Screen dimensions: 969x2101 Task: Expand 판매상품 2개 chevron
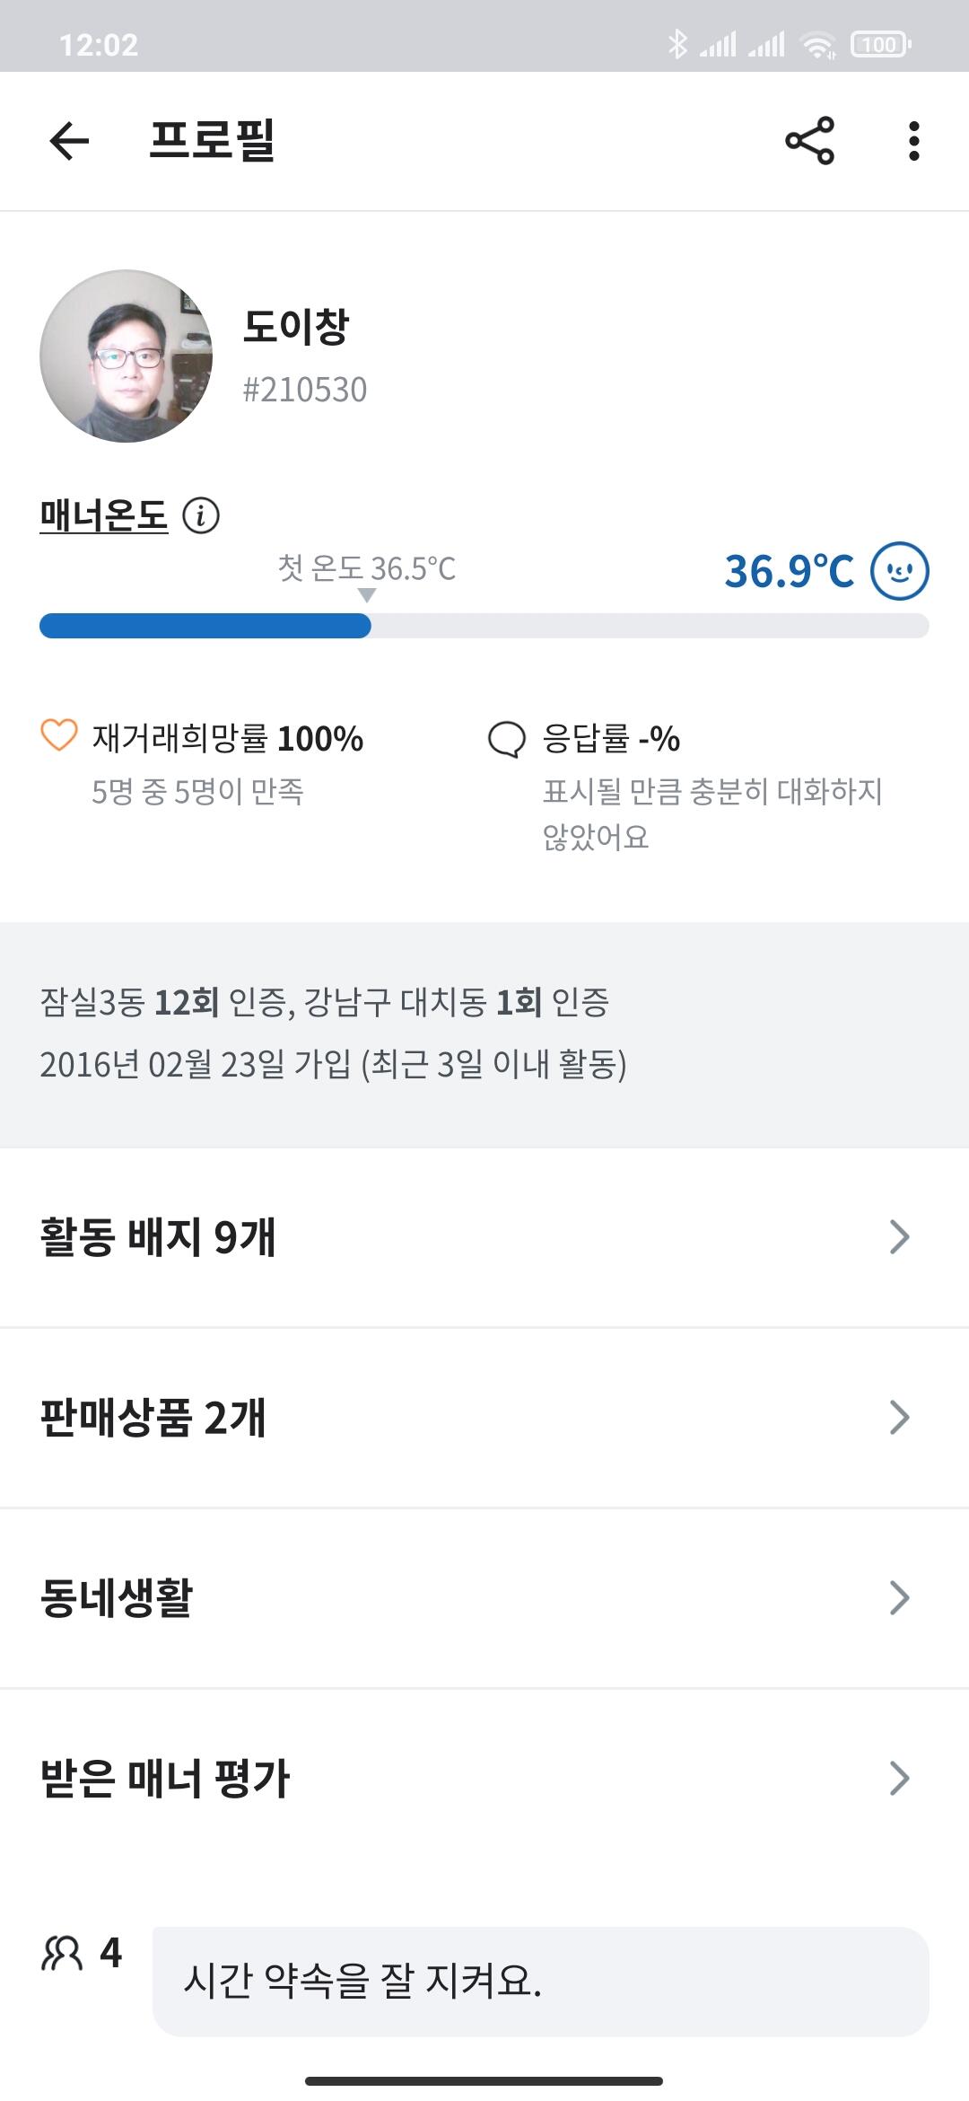899,1418
